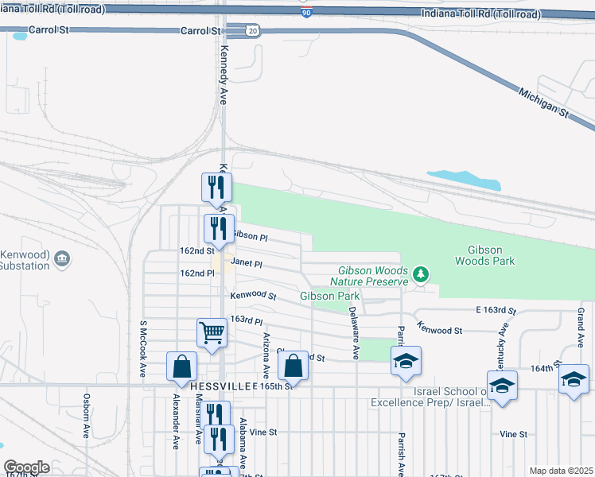Click the Kennedy Ave street label

pos(224,75)
